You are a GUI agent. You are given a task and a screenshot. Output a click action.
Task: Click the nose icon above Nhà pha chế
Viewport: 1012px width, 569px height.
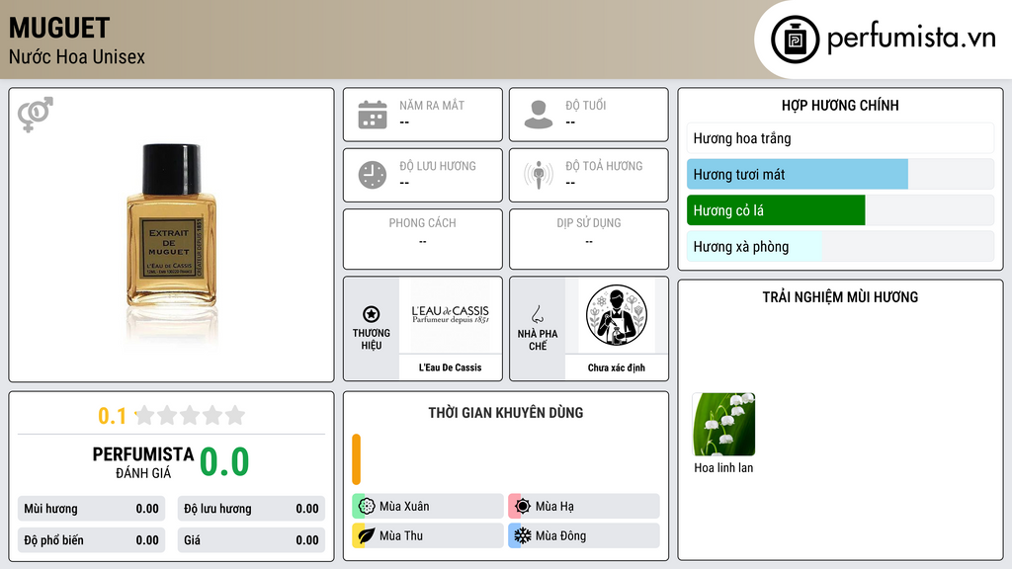[x=537, y=314]
